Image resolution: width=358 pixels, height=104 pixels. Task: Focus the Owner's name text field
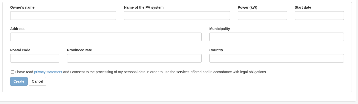(x=63, y=16)
